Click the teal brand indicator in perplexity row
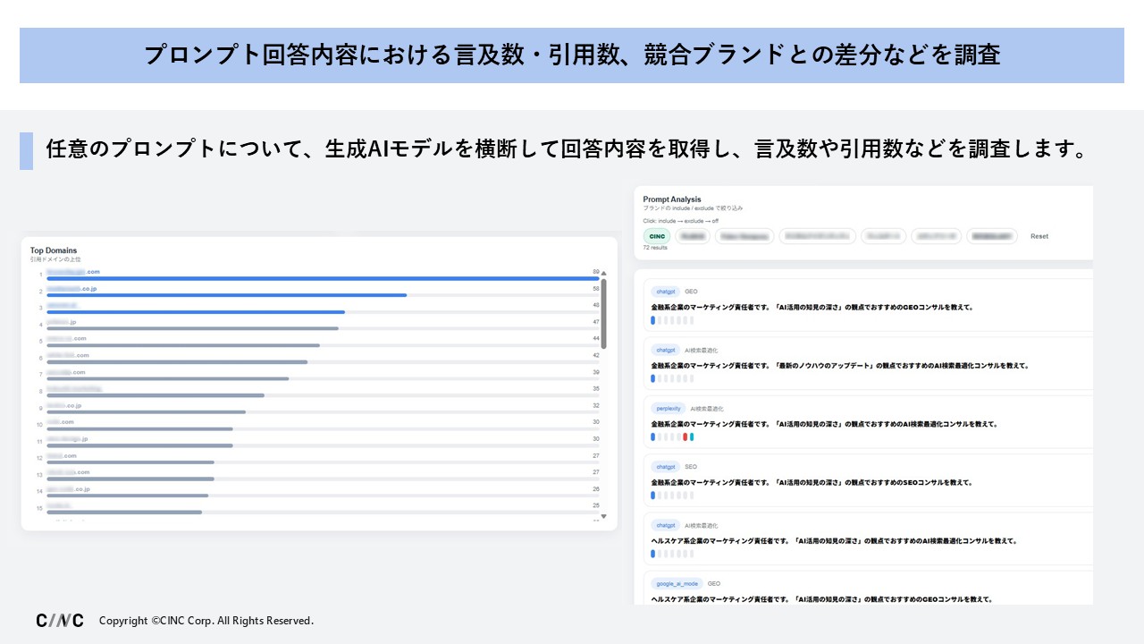This screenshot has width=1144, height=644. pyautogui.click(x=692, y=436)
